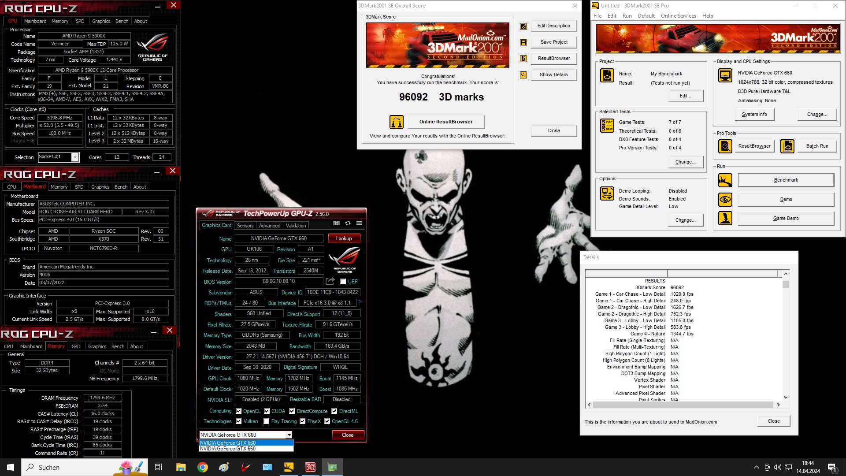The height and width of the screenshot is (476, 846).
Task: Click the Edit button in Project section
Action: coord(686,96)
